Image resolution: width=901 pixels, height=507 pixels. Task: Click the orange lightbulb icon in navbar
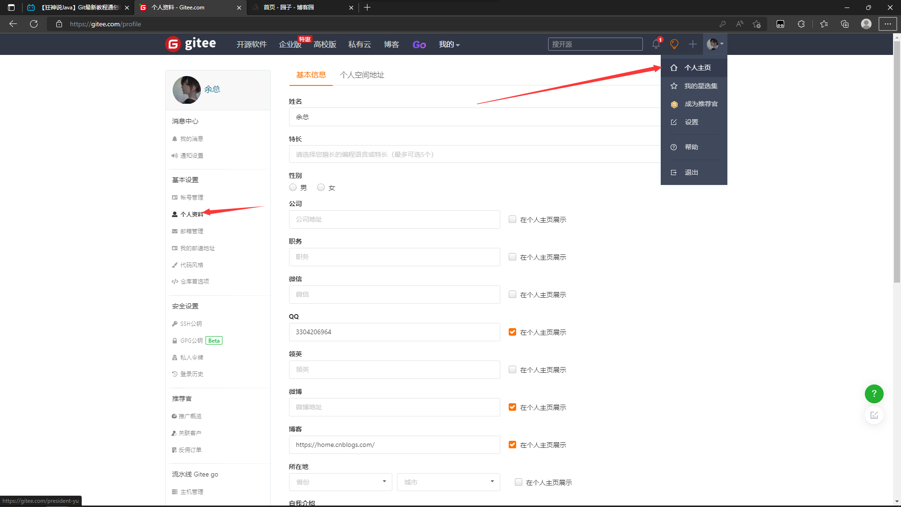tap(674, 44)
